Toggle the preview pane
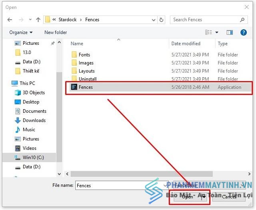Image resolution: width=256 pixels, height=210 pixels. [x=230, y=32]
